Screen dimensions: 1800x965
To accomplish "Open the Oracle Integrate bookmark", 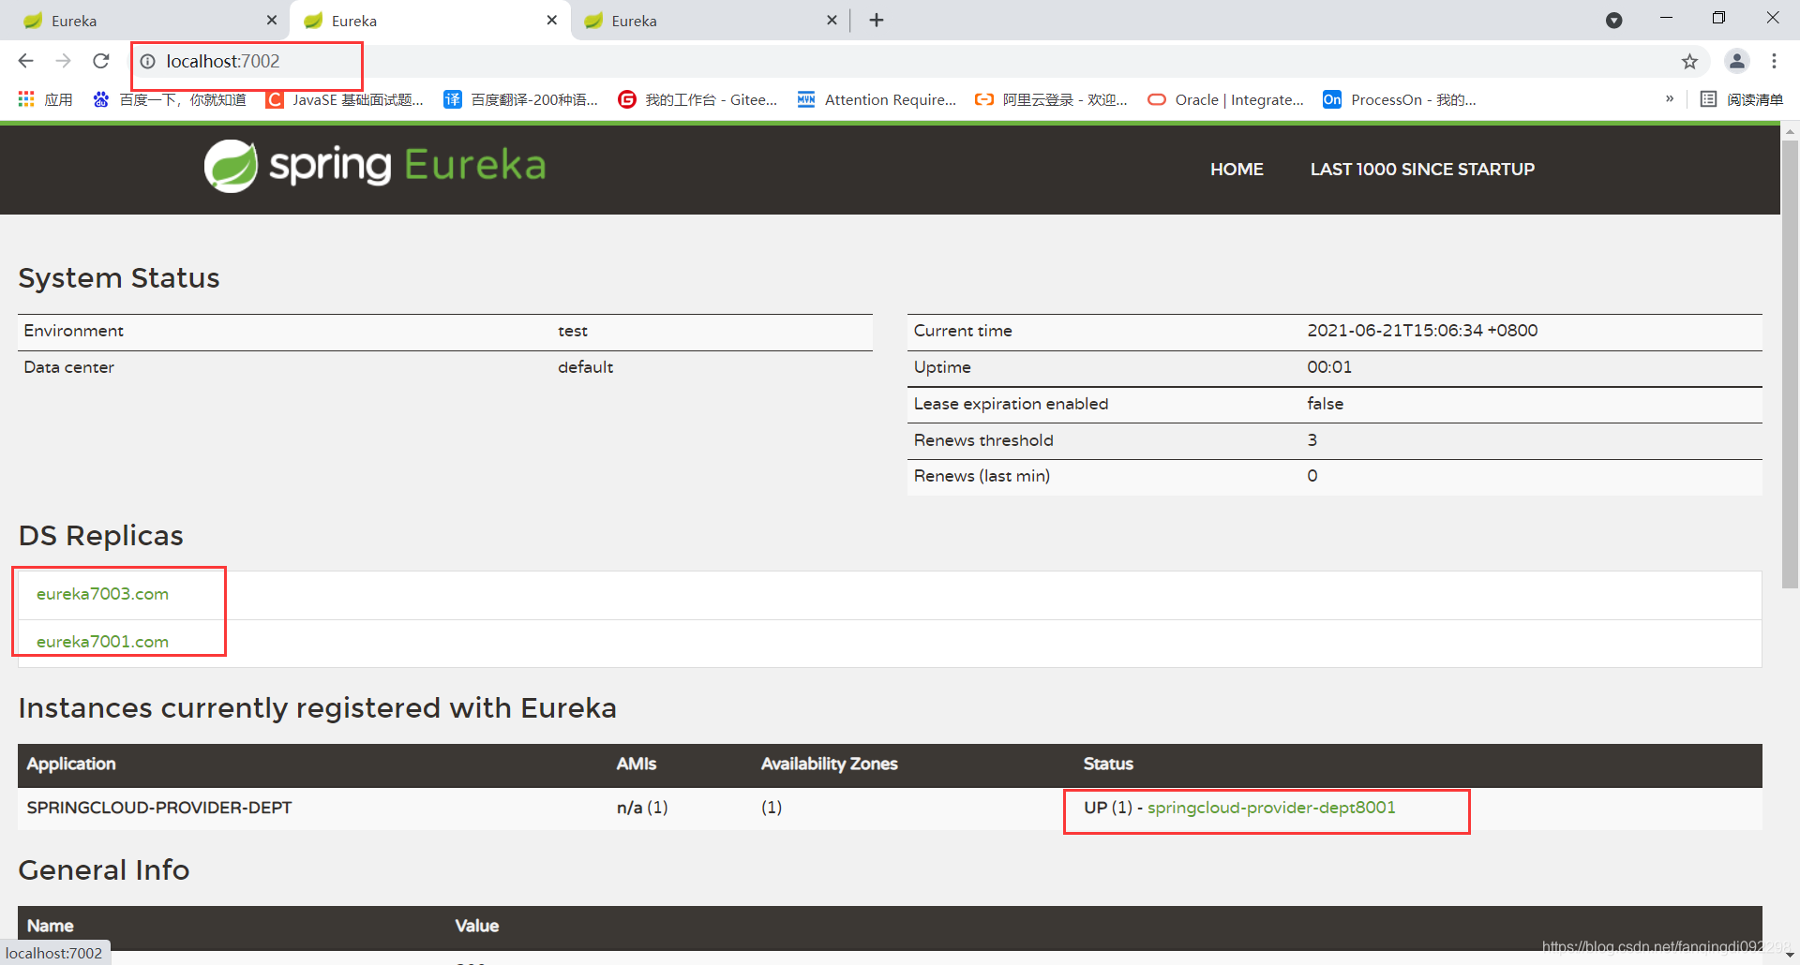I will (x=1225, y=99).
